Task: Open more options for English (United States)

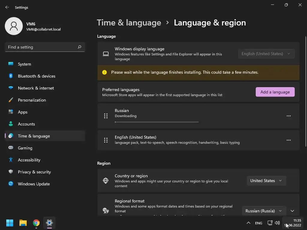Action: pyautogui.click(x=289, y=140)
